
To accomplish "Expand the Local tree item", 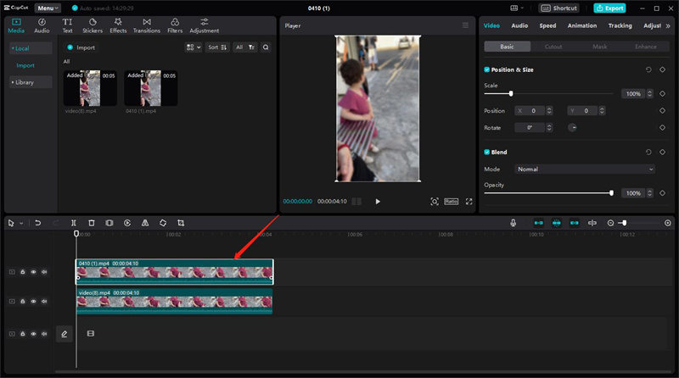I will click(x=31, y=48).
